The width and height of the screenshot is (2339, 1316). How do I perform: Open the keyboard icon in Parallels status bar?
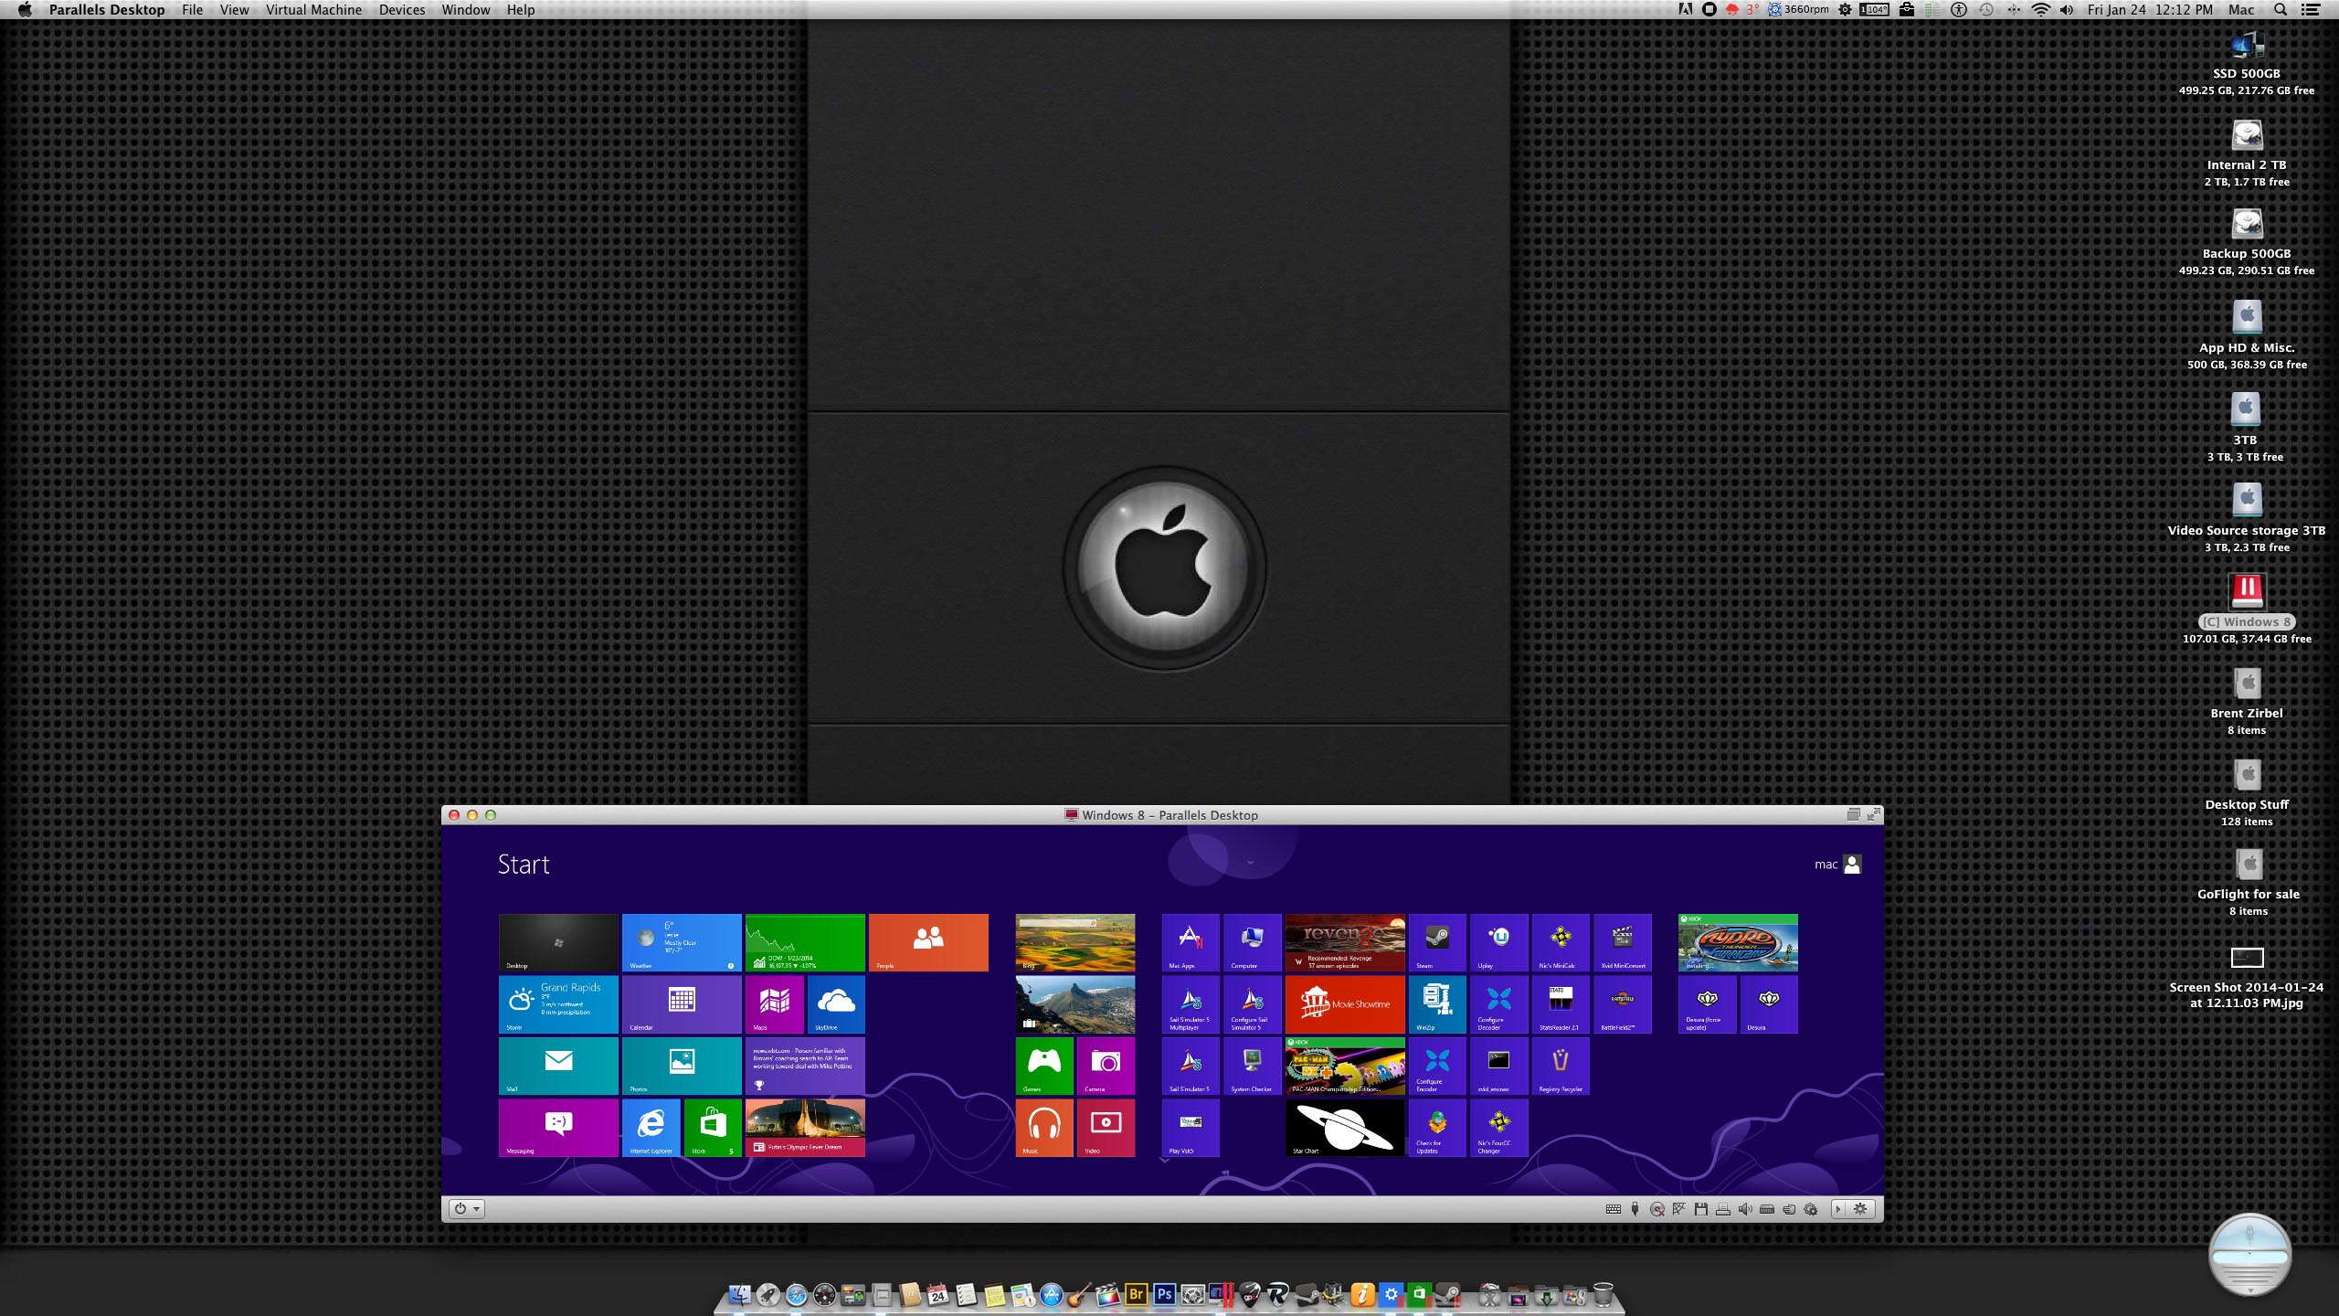[1614, 1209]
